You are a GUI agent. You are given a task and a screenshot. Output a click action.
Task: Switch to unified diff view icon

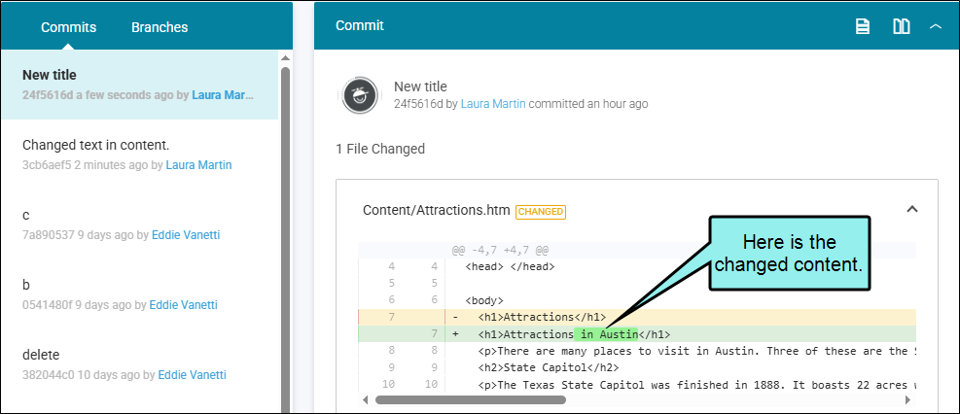tap(862, 26)
